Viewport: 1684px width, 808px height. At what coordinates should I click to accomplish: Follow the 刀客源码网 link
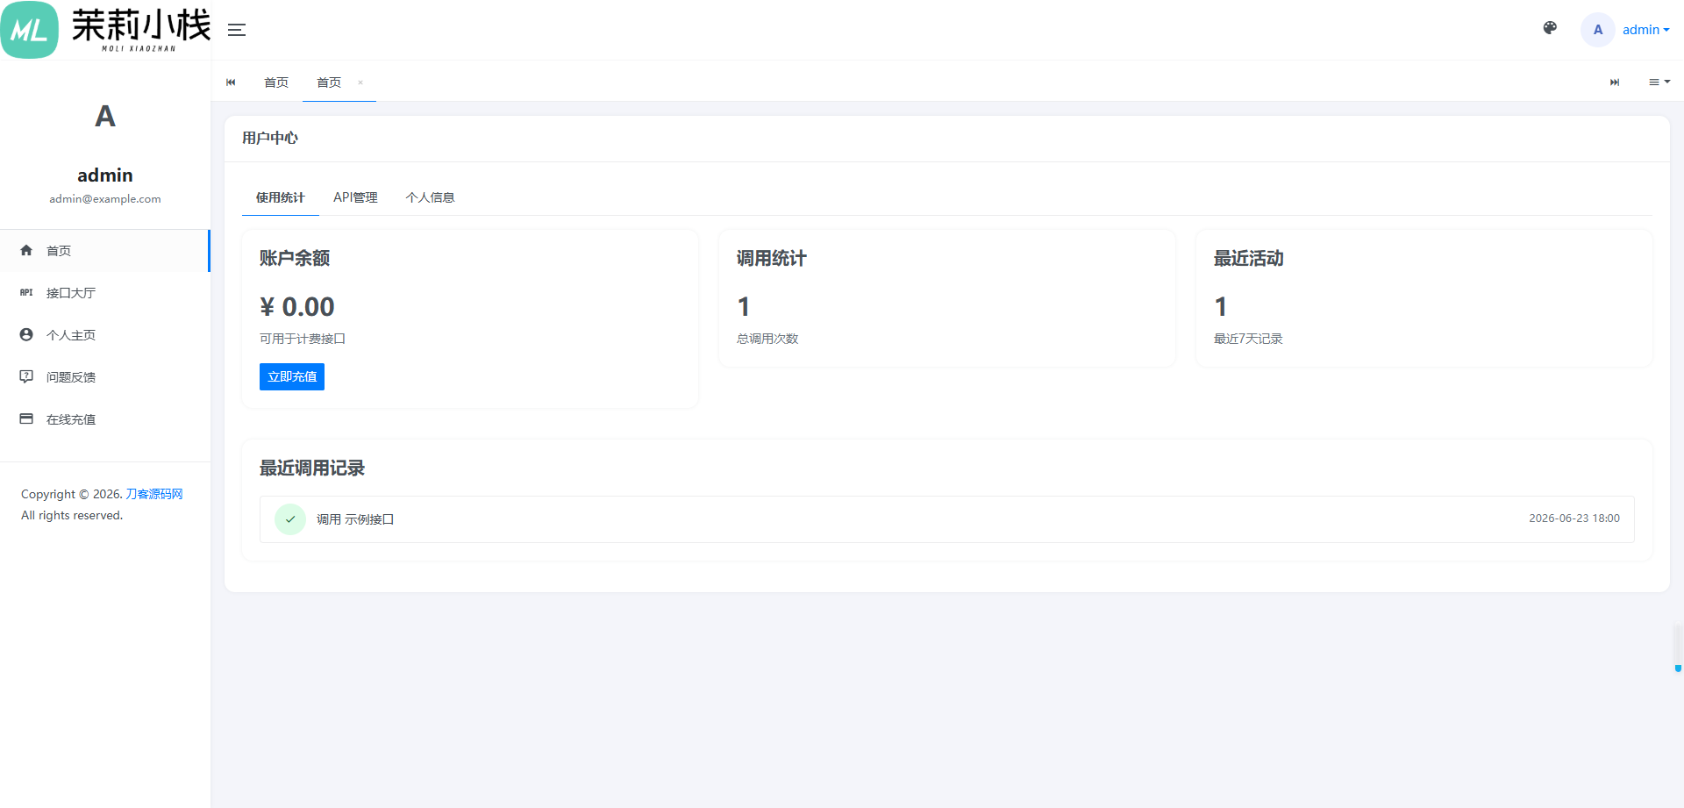(154, 494)
